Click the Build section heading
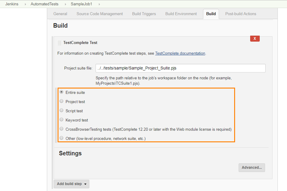The width and height of the screenshot is (287, 191). 61,26
